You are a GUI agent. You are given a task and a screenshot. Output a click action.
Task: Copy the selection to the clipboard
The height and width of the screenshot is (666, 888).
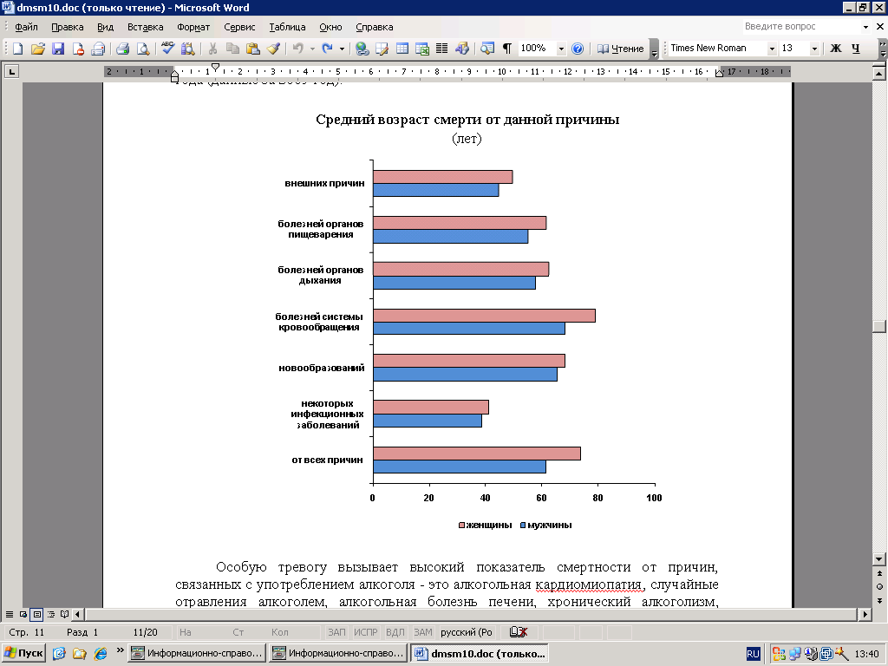[232, 49]
